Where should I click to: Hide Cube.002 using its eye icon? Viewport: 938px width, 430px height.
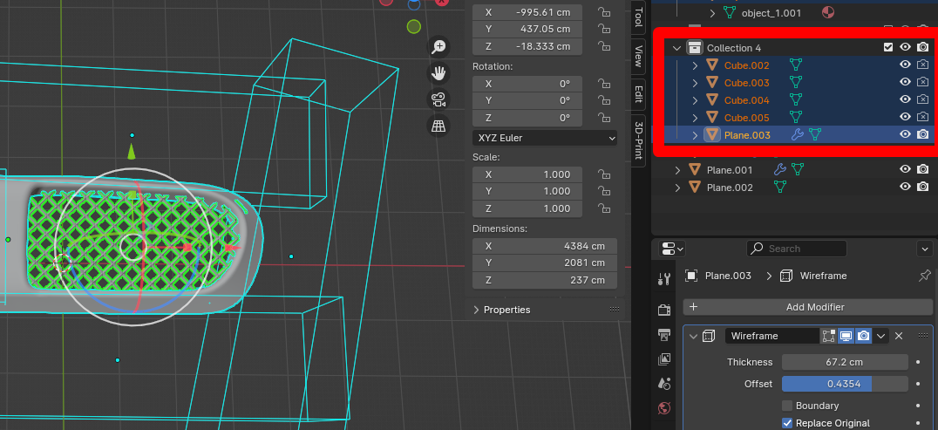(x=905, y=65)
